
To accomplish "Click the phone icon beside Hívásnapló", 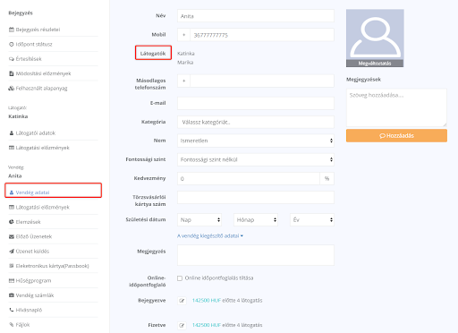I will [12, 310].
